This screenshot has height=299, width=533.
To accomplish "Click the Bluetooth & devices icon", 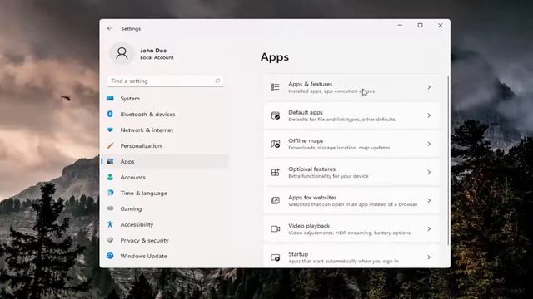I will click(110, 114).
